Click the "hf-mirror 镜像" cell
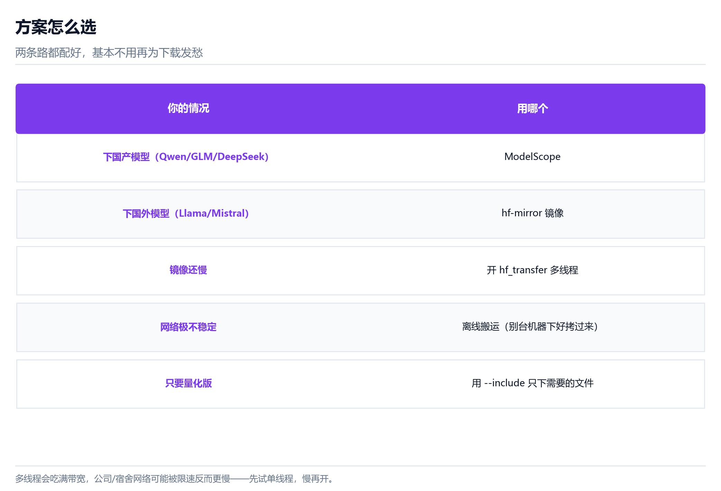The image size is (721, 491). pos(533,214)
